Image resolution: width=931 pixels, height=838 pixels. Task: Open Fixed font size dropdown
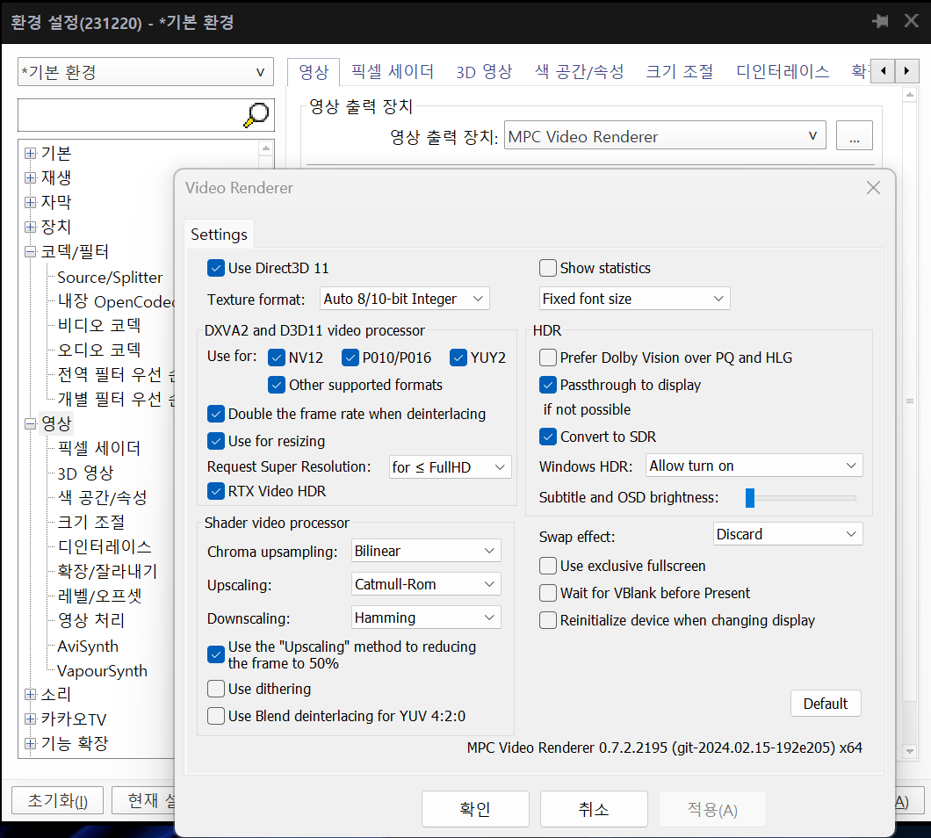[x=635, y=299]
